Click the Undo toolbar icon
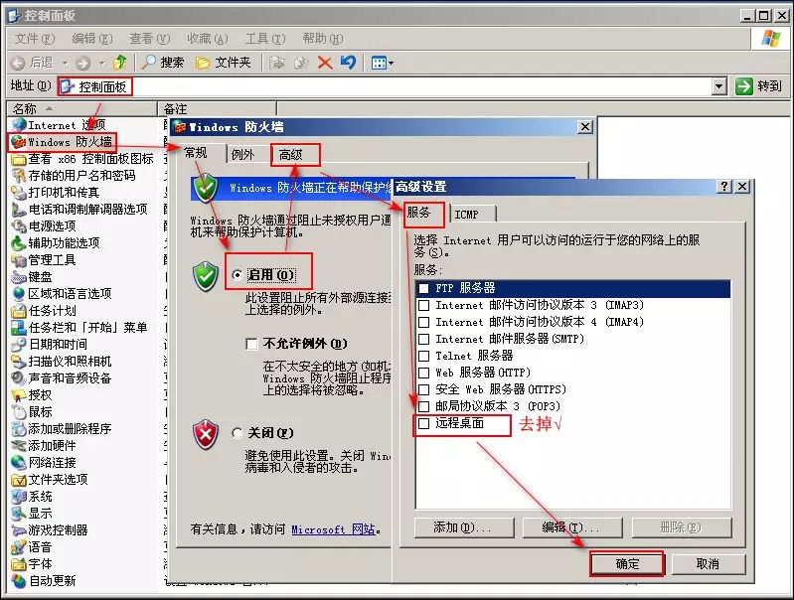The image size is (794, 600). point(348,63)
